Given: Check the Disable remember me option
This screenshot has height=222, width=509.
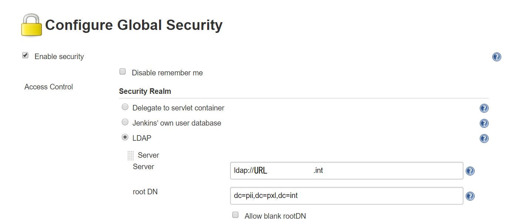Looking at the screenshot, I should click(x=123, y=72).
